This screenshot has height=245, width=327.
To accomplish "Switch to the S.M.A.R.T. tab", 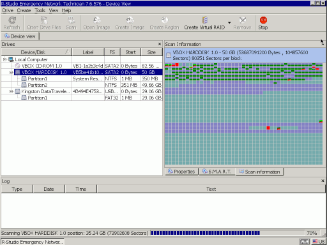I will pos(217,172).
